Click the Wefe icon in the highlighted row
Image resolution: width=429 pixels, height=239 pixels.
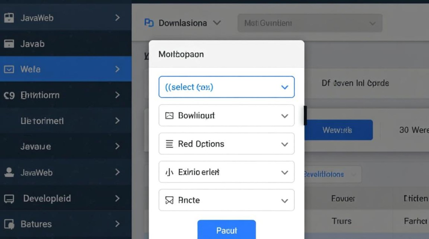tap(9, 69)
